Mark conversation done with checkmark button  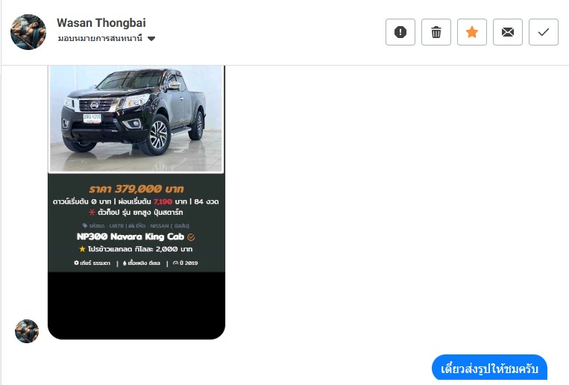(543, 32)
